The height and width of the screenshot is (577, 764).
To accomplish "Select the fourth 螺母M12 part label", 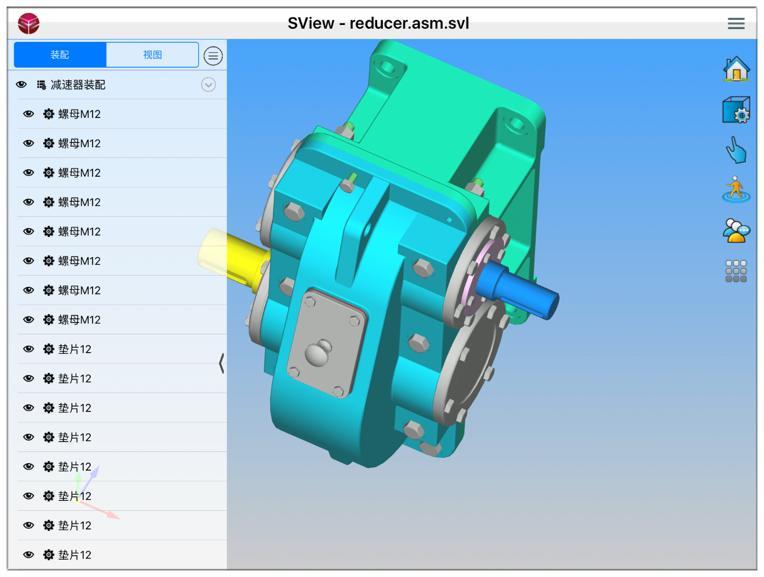I will [x=79, y=202].
